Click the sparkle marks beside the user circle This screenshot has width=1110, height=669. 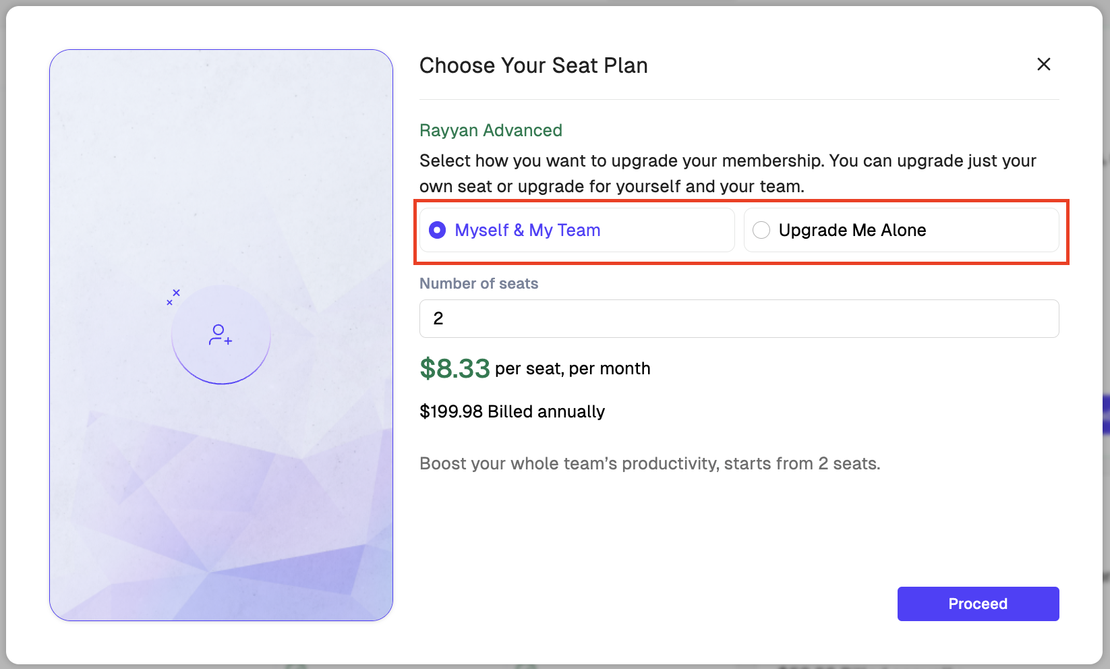(173, 297)
